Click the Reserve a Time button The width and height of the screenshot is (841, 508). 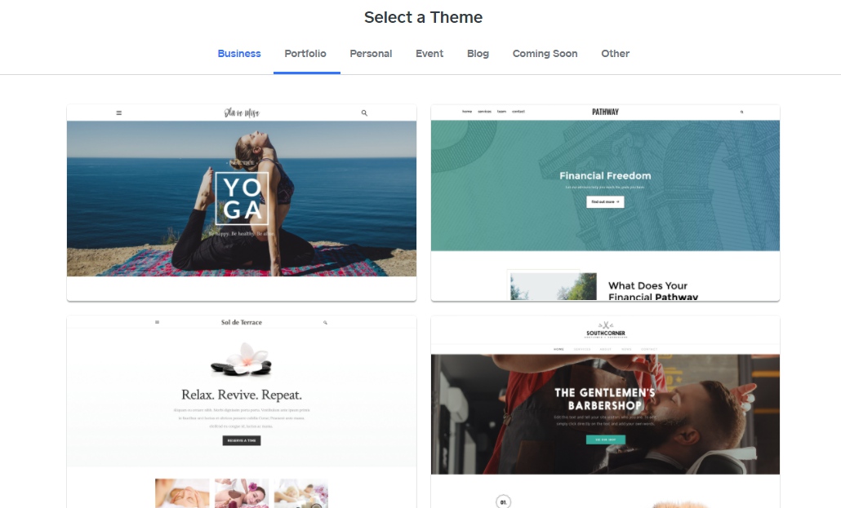coord(242,440)
